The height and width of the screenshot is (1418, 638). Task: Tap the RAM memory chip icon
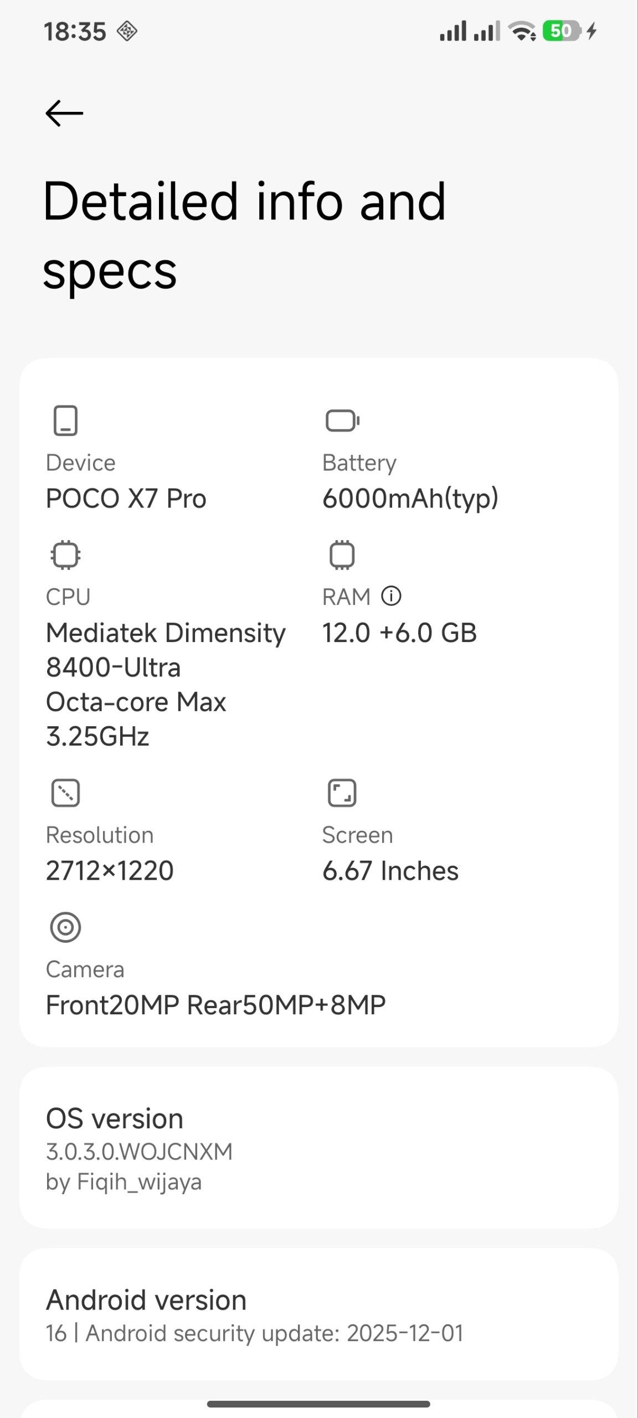tap(342, 555)
